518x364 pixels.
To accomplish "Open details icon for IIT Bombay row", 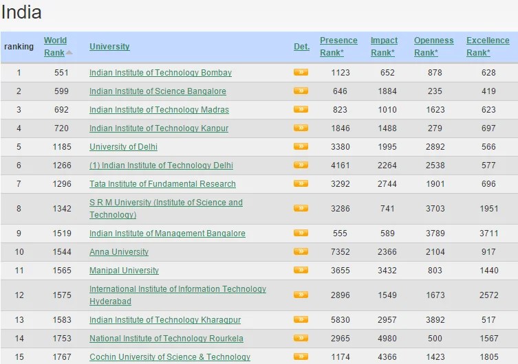I will [301, 72].
